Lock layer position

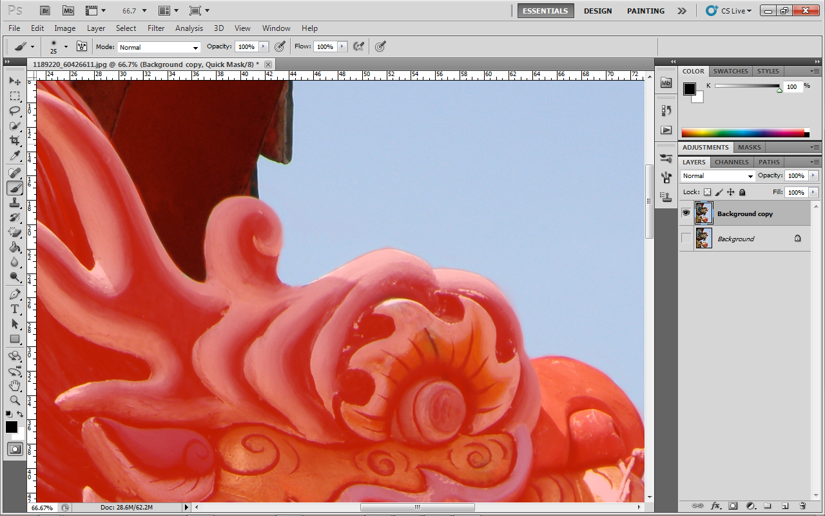tap(730, 192)
